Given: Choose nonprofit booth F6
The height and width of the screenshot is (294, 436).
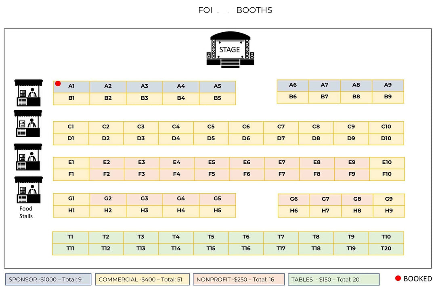Looking at the screenshot, I should tap(247, 175).
